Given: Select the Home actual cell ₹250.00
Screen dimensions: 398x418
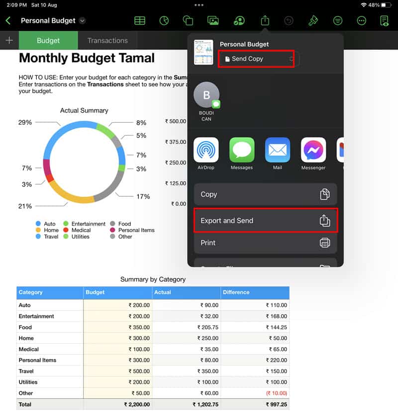Looking at the screenshot, I should 187,338.
